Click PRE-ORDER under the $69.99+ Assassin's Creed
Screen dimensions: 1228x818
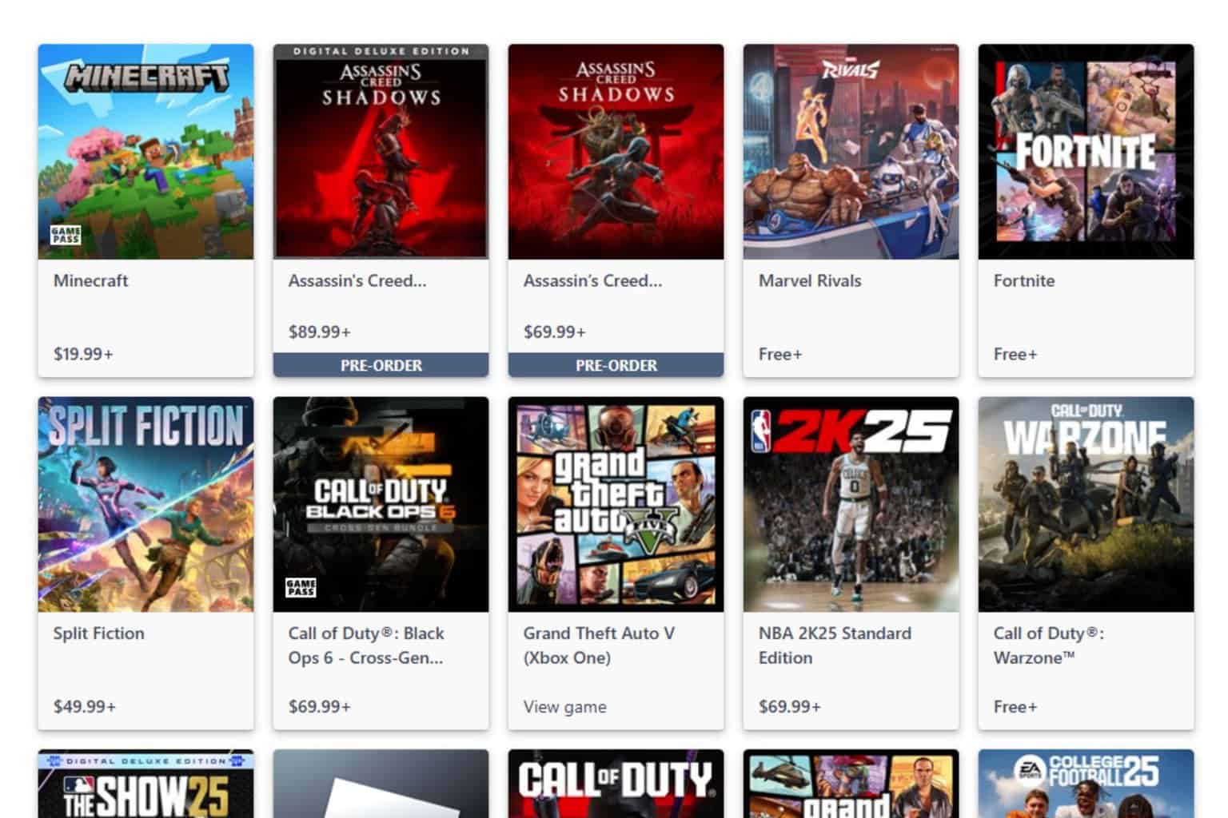coord(616,365)
